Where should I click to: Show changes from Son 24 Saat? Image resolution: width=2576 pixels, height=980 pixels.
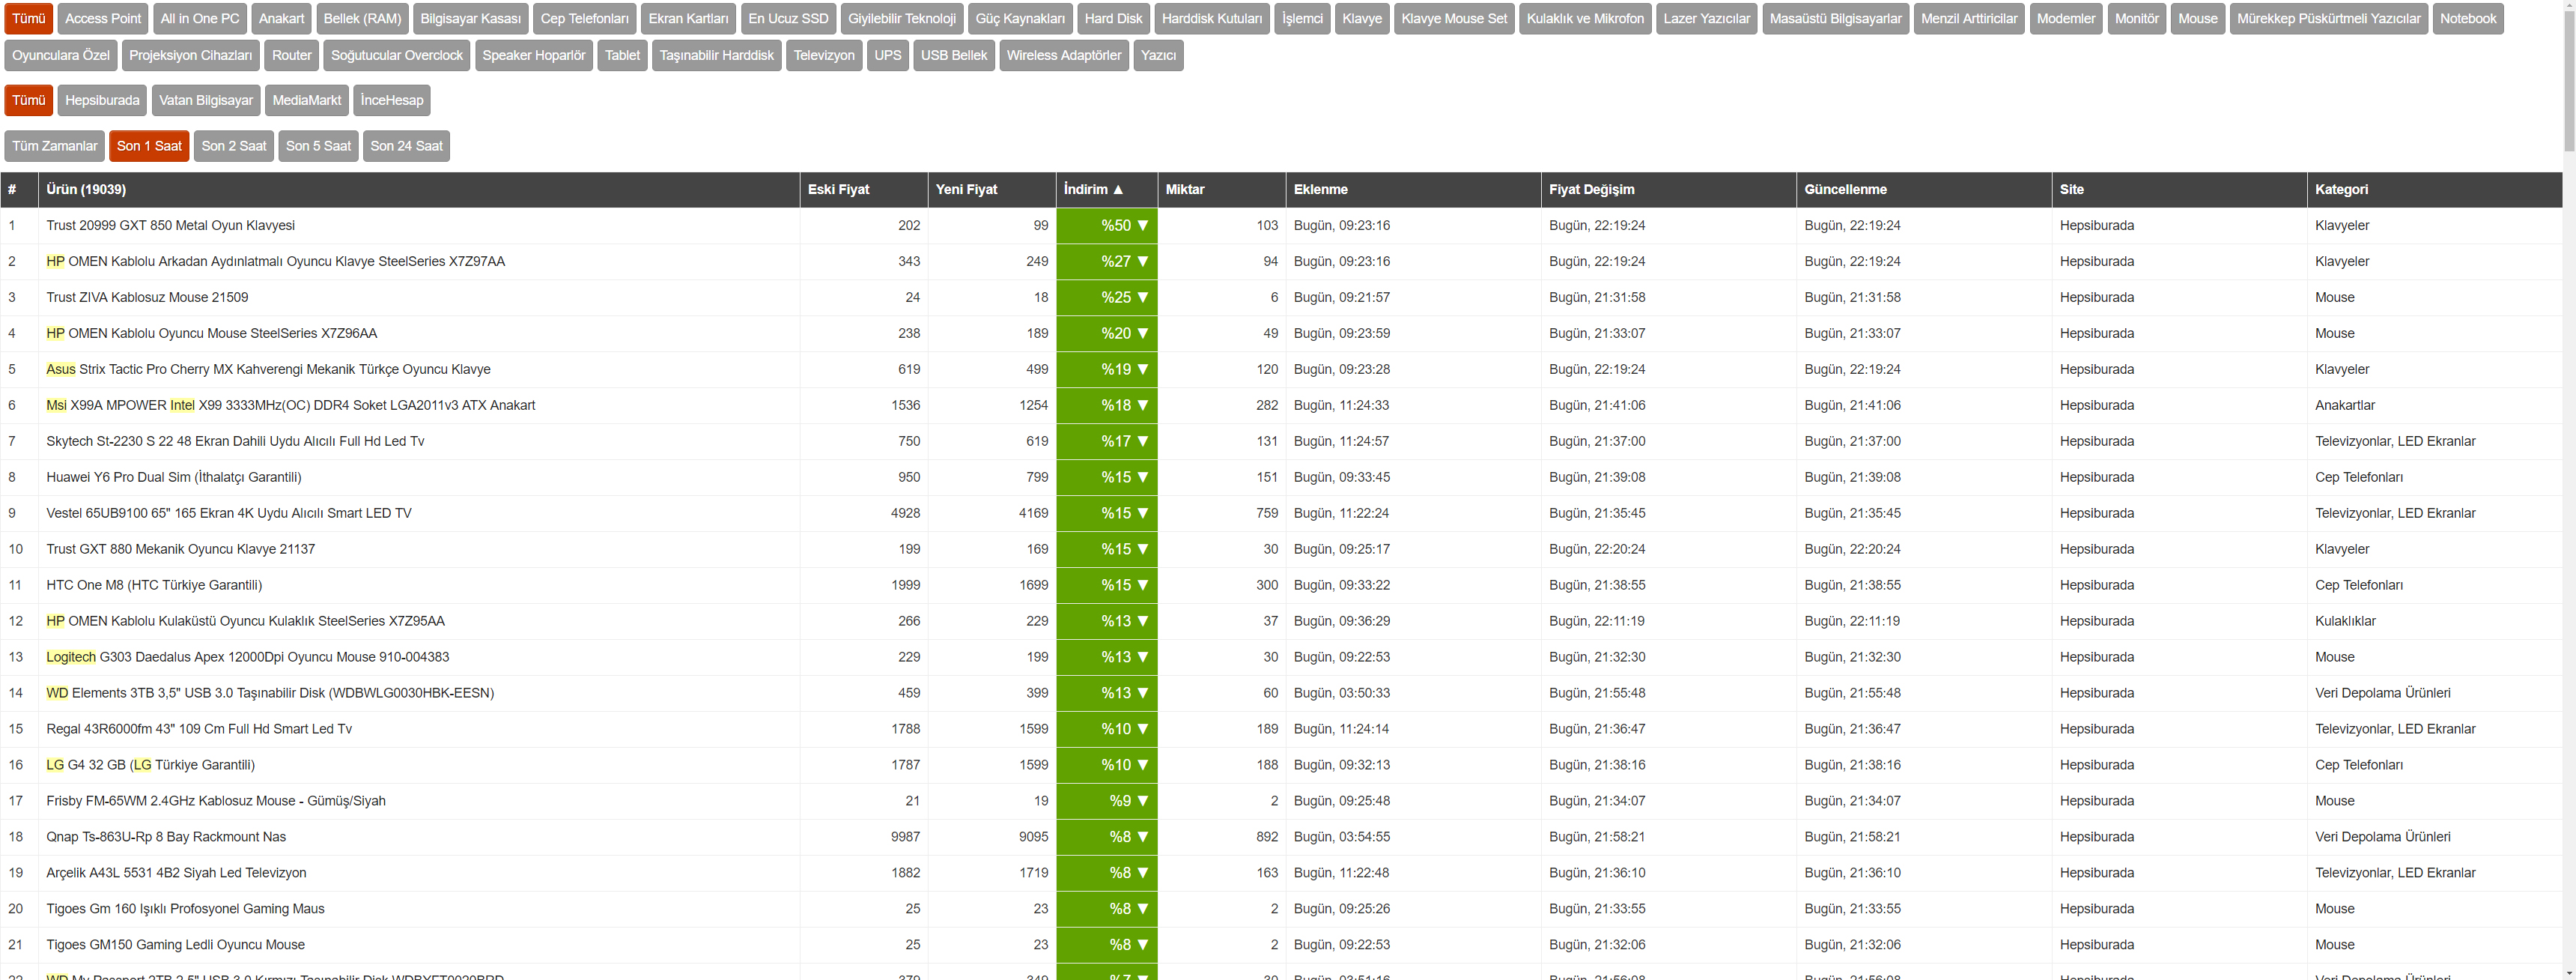click(x=406, y=146)
